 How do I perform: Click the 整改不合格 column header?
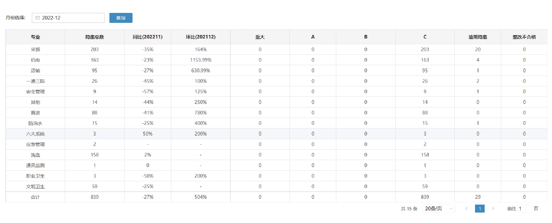[x=524, y=37]
